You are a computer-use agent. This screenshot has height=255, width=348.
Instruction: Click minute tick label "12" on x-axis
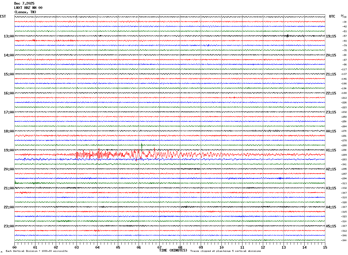point(263,247)
